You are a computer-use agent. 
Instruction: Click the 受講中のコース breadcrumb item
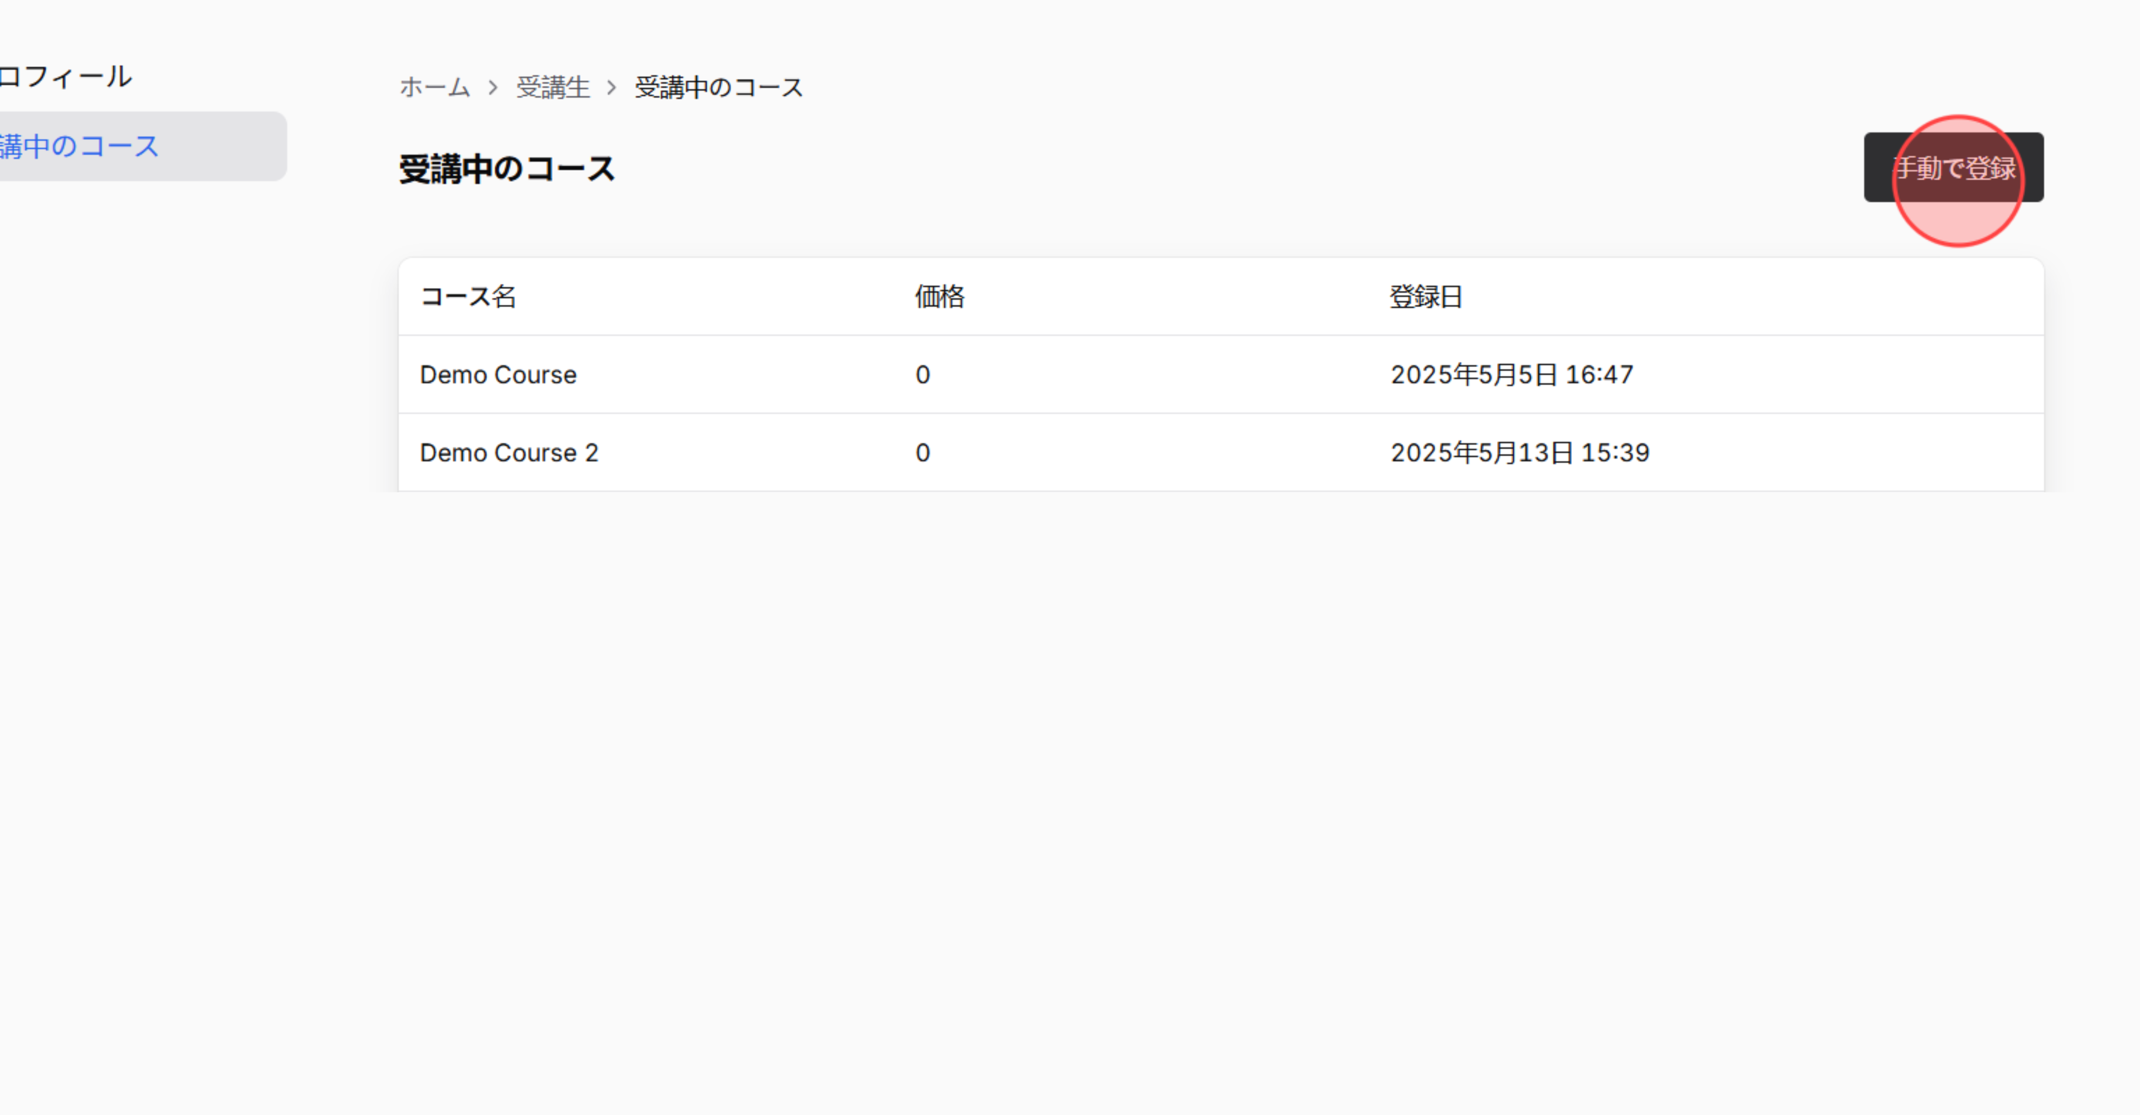click(717, 87)
